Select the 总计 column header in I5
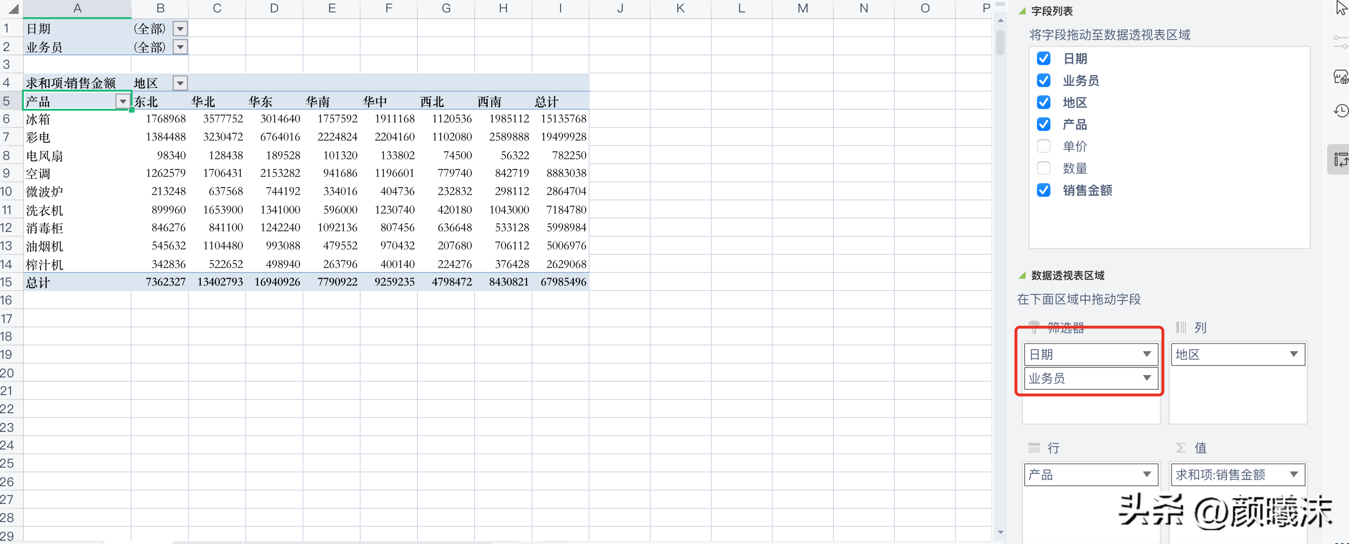 pyautogui.click(x=560, y=101)
